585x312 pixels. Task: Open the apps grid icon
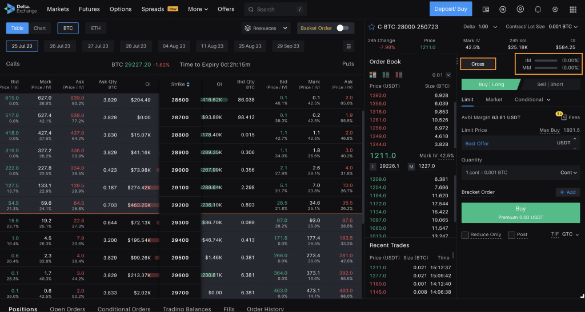point(573,9)
